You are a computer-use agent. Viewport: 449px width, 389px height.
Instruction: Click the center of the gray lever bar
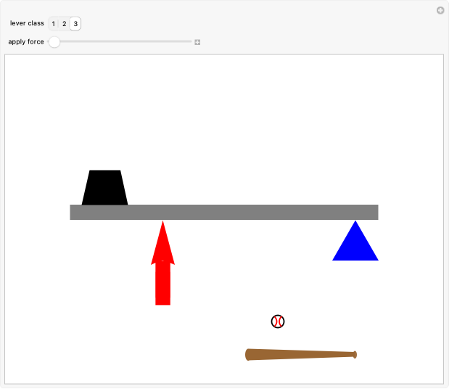click(x=223, y=212)
